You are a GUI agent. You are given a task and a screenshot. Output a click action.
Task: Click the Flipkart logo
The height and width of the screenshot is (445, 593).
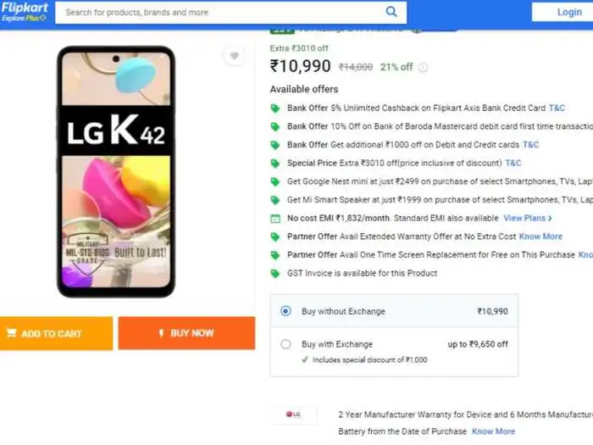(25, 11)
